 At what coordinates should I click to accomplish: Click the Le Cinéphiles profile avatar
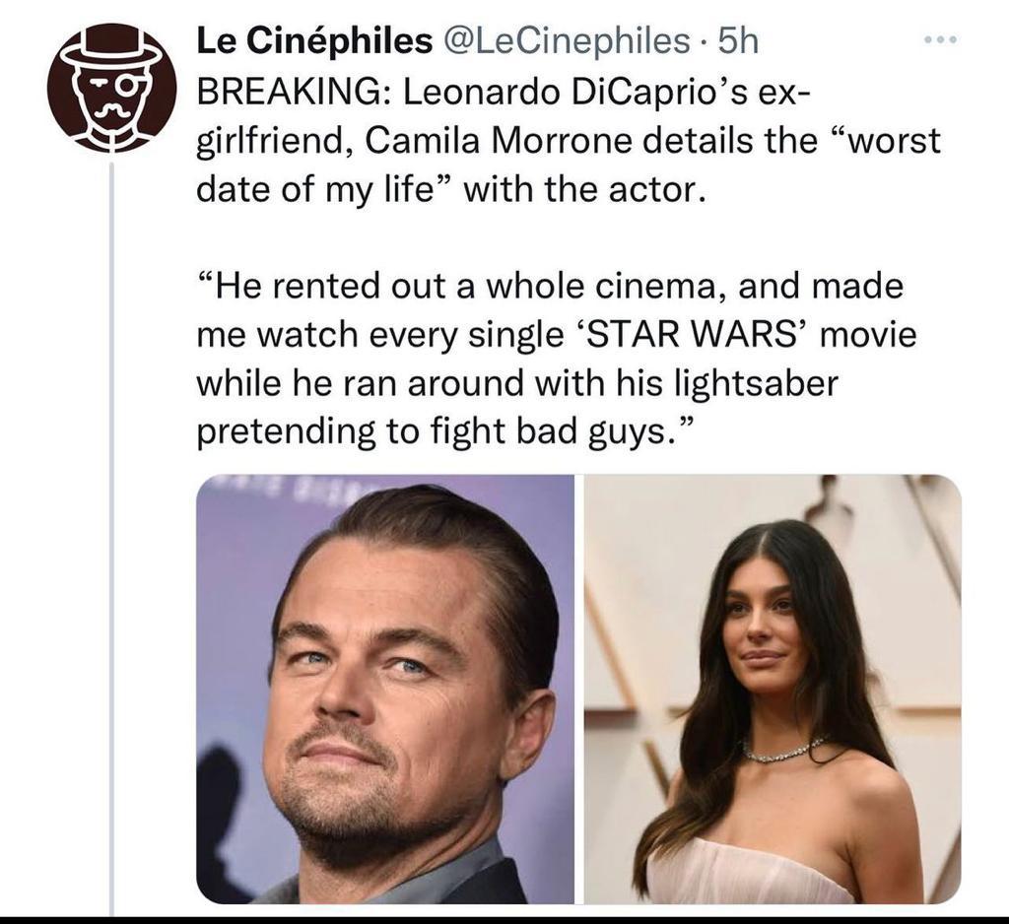[112, 89]
